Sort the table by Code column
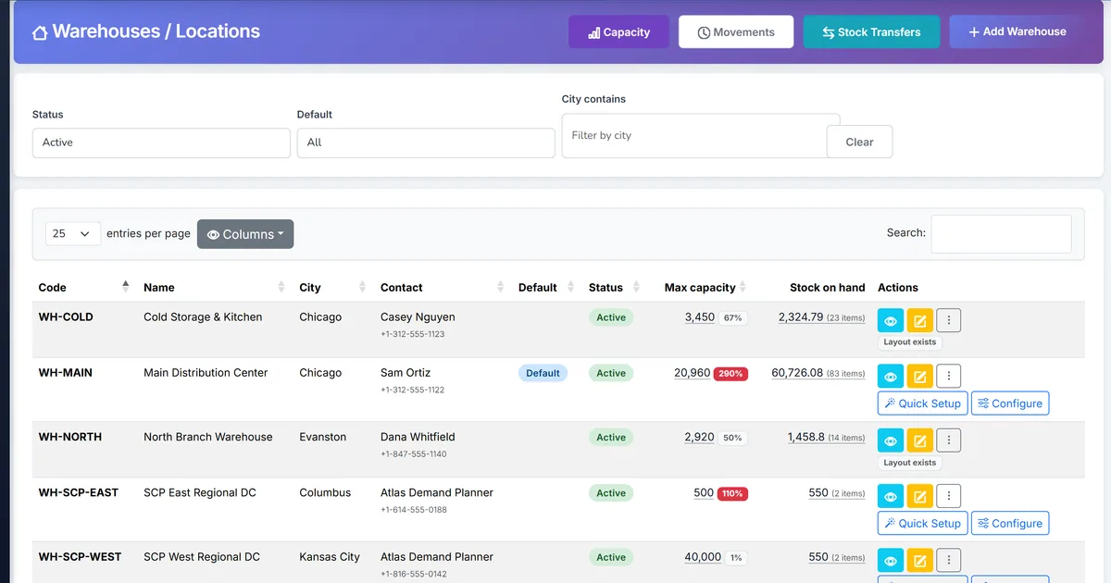1111x583 pixels. tap(83, 287)
